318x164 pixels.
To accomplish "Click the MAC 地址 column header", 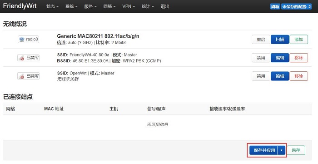I will tap(54, 109).
